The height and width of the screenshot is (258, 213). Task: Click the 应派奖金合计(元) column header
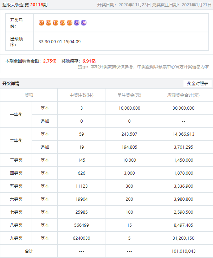(183, 95)
